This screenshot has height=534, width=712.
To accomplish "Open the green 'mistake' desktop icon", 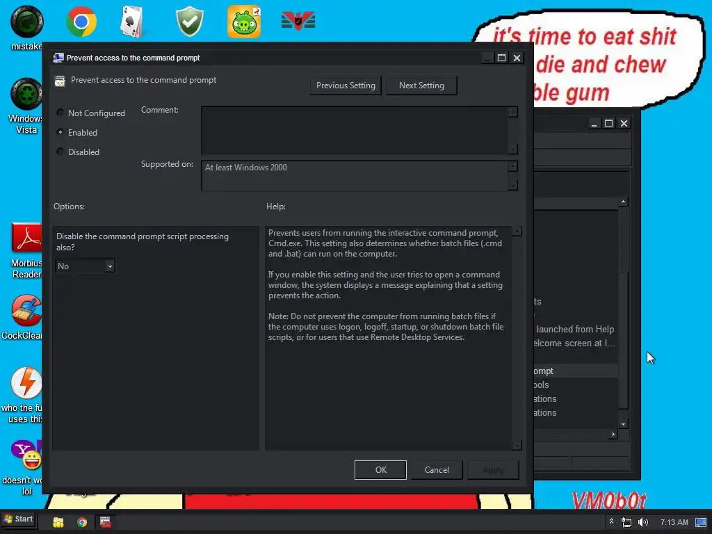I will (x=26, y=22).
